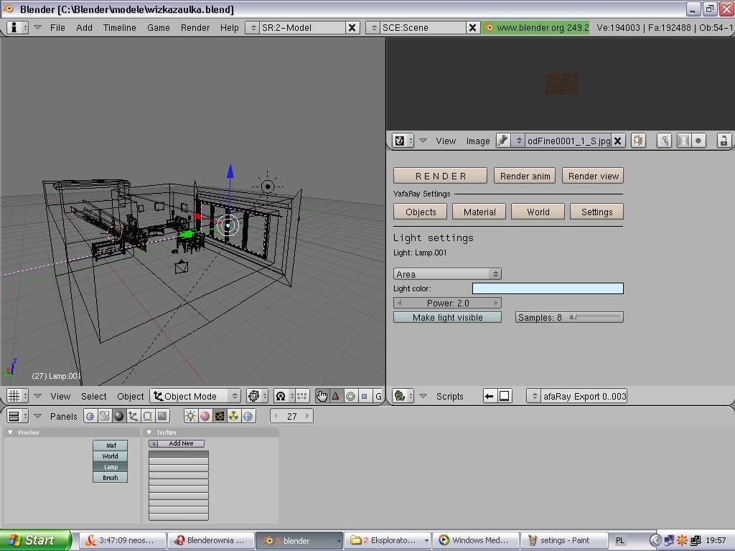
Task: Click the Object context axes icon
Action: click(x=134, y=416)
